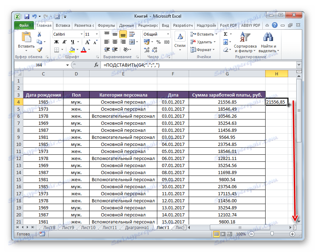Toggle Bold (Ж) formatting

pos(56,42)
